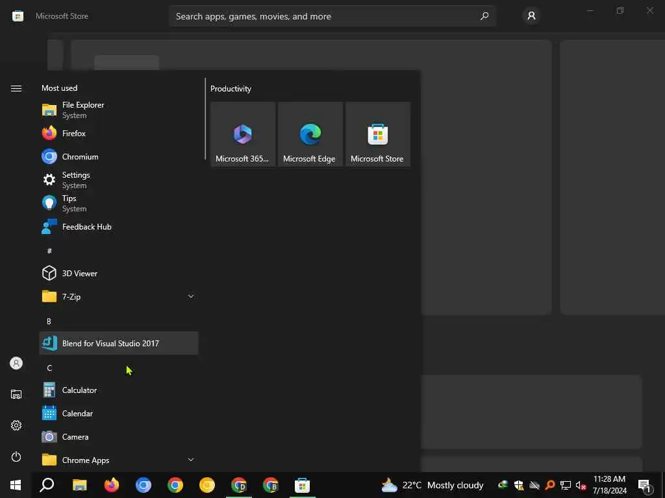Open File Explorer from Most used list

pos(119,110)
